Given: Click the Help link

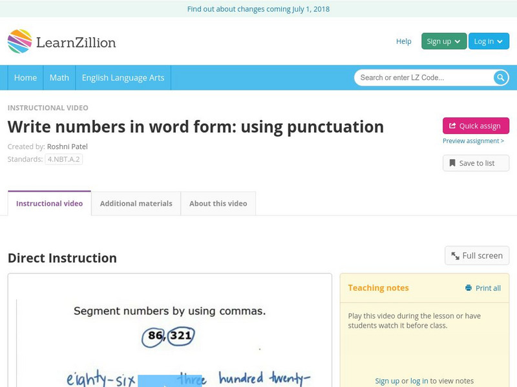Looking at the screenshot, I should coord(403,41).
